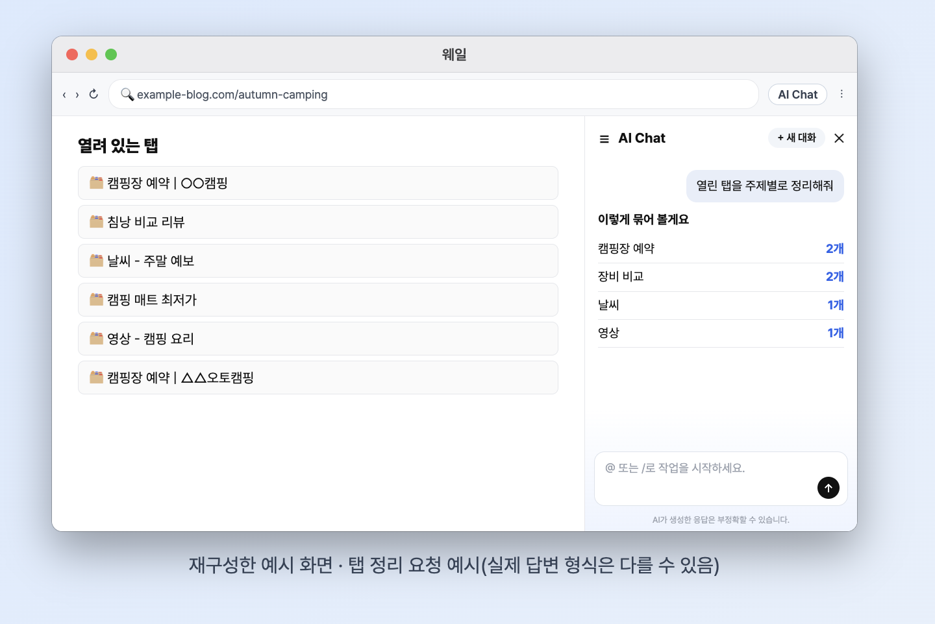
Task: Click the folder icon beside 캠핑 매트 최저가
Action: [x=97, y=300]
